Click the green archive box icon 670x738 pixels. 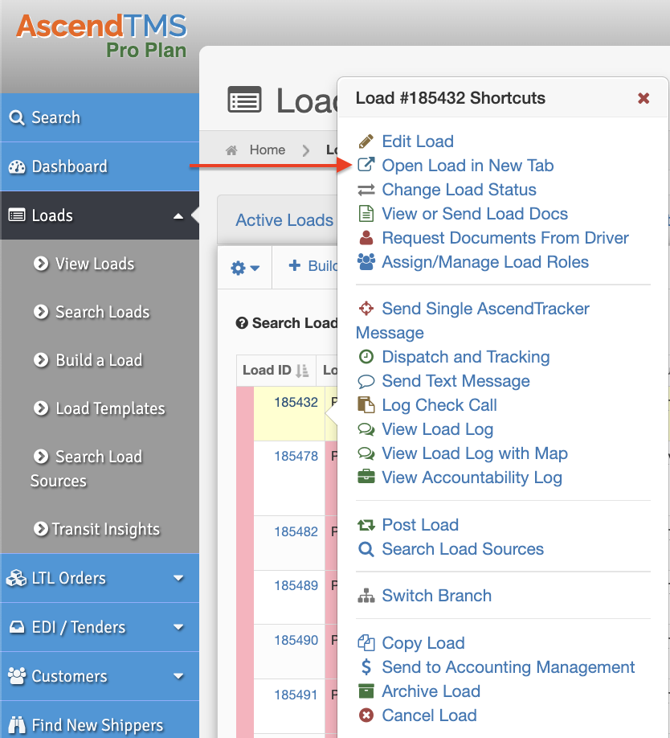click(366, 691)
